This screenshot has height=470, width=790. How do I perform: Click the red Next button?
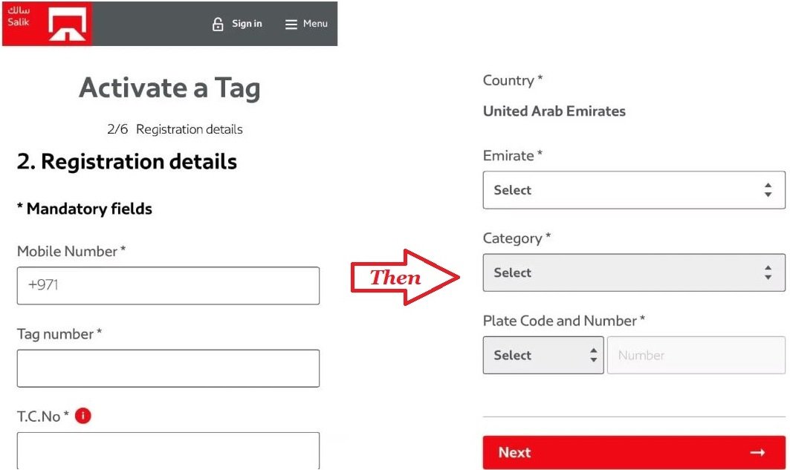coord(634,452)
